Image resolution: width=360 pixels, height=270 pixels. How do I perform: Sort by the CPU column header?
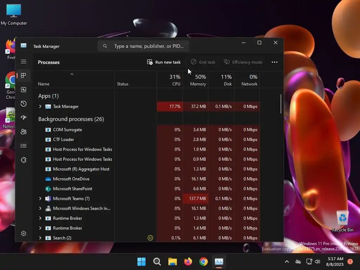[x=170, y=80]
